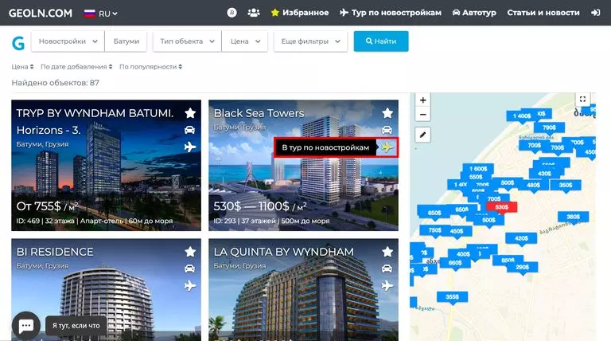The width and height of the screenshot is (611, 341).
Task: Sort by По популярности
Action: pos(151,67)
